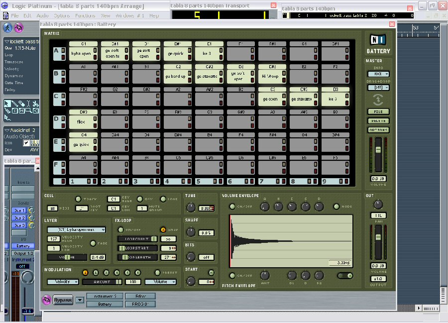Open the Velocity modulation source dropdown
448x323 pixels.
63,282
